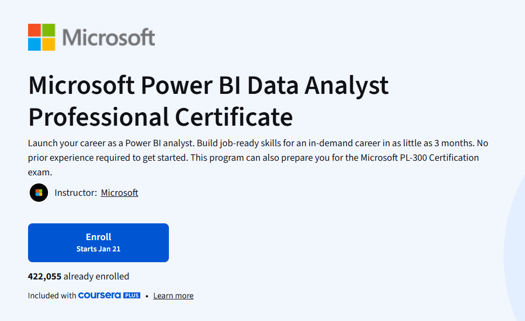Click the 422,055 already enrolled text
The image size is (525, 321).
click(x=78, y=276)
